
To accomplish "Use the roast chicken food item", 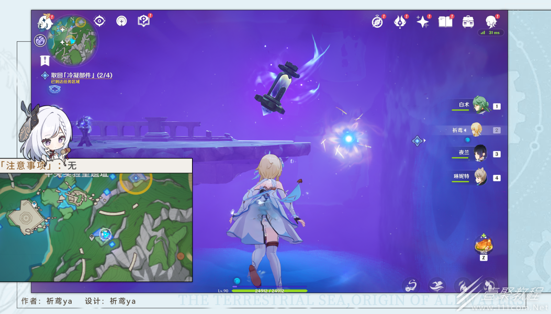I will [483, 244].
